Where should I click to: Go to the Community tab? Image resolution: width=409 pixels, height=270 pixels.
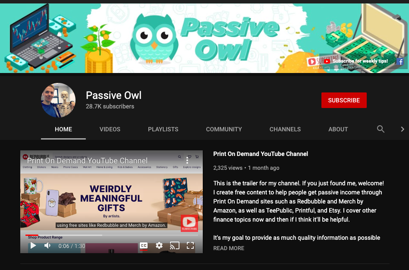point(224,129)
